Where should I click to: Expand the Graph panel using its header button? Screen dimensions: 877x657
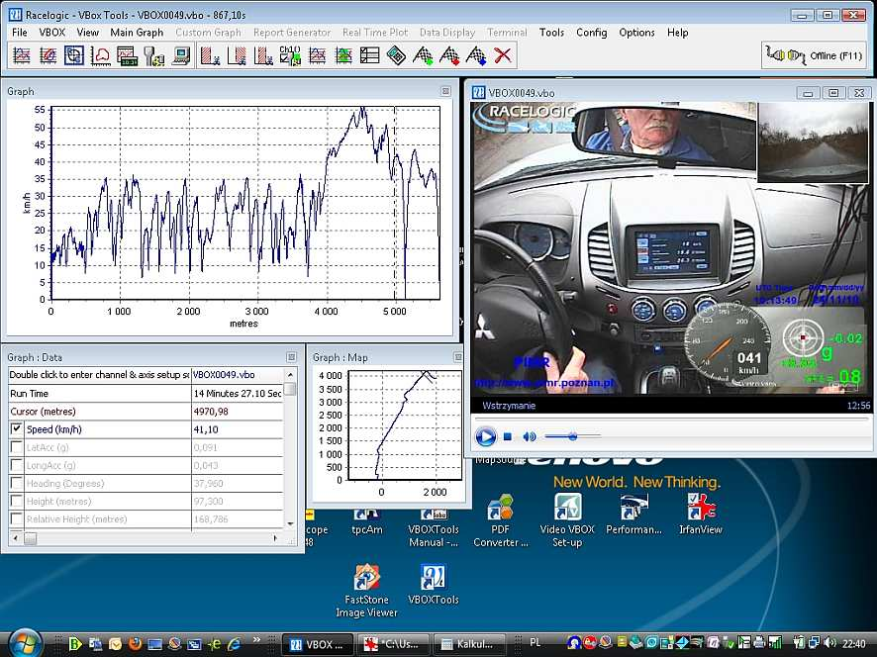point(445,91)
